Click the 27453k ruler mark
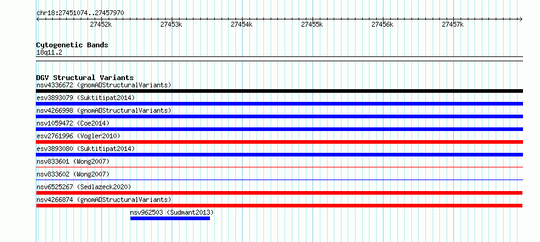 pos(172,24)
